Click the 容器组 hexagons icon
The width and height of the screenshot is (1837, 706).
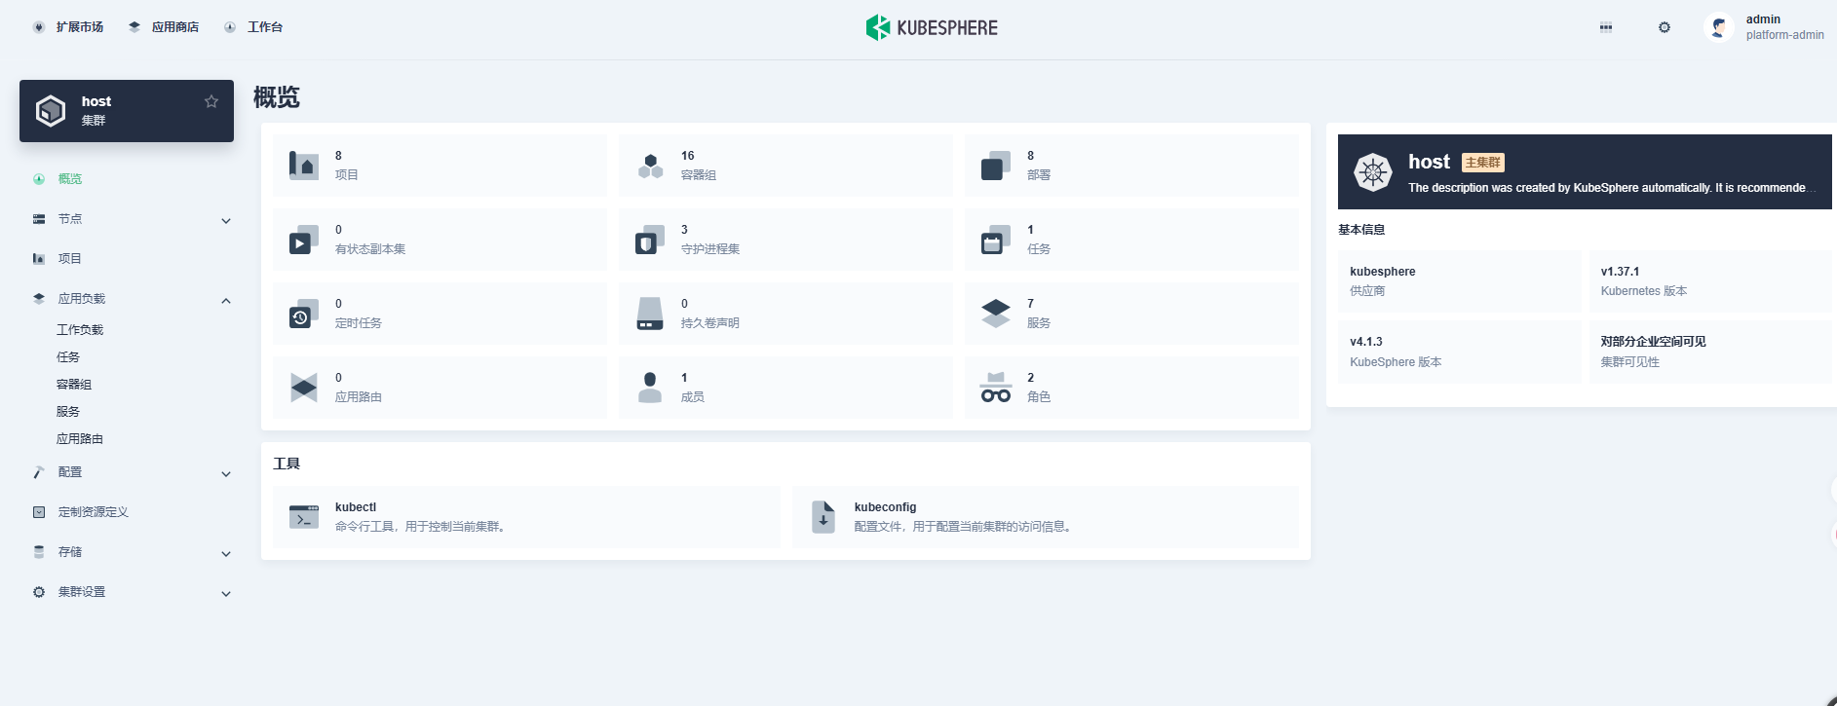pyautogui.click(x=650, y=166)
